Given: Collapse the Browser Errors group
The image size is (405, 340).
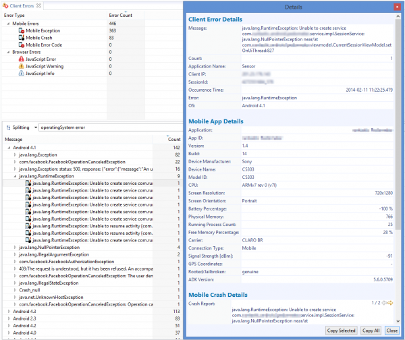Looking at the screenshot, I should click(x=8, y=52).
